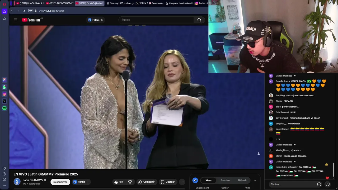Switch to 'THE DEGENERATE' tab
Viewport: 338px width, 190px height.
click(59, 3)
